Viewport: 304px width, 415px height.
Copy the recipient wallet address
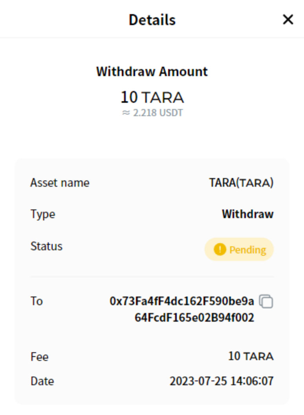click(267, 302)
